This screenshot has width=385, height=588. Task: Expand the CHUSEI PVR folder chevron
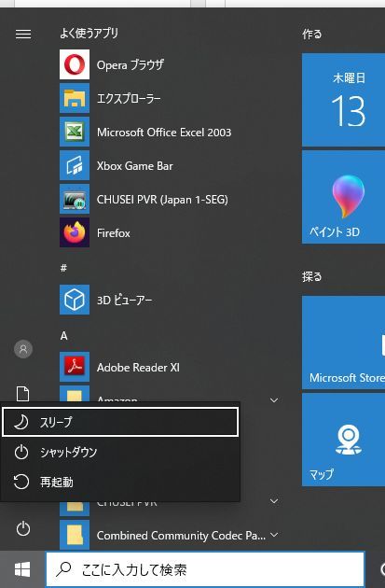pyautogui.click(x=274, y=501)
